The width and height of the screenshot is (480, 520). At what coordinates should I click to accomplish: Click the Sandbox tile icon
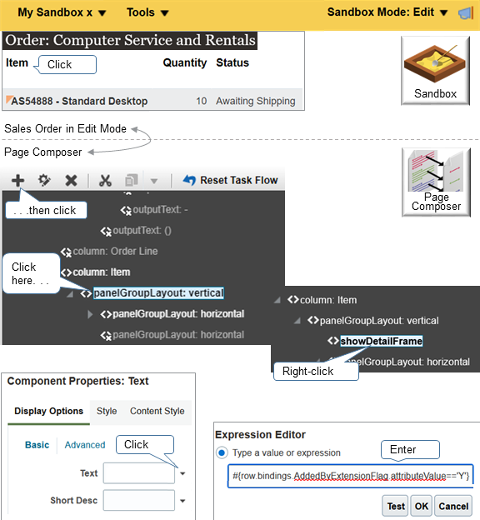(435, 70)
